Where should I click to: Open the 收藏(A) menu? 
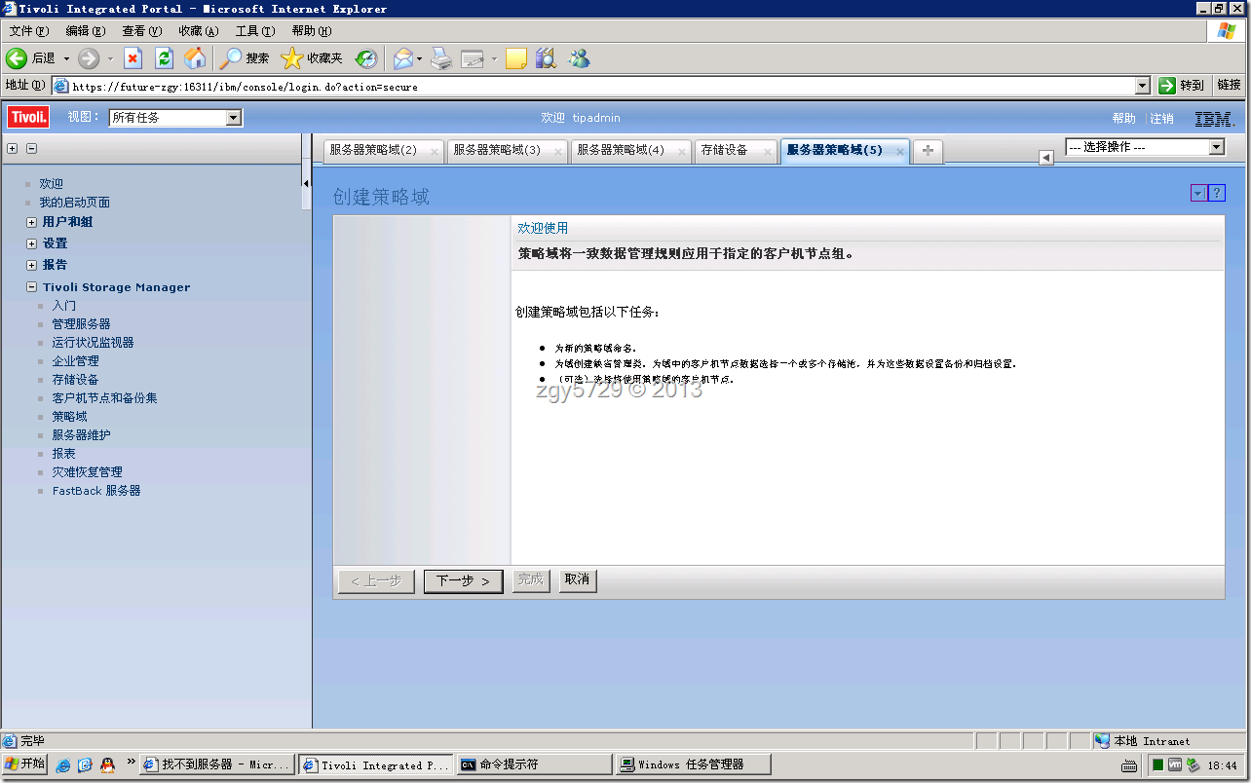click(x=199, y=31)
